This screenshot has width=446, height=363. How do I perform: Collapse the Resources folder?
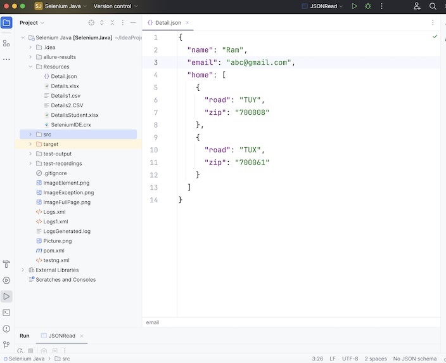30,67
